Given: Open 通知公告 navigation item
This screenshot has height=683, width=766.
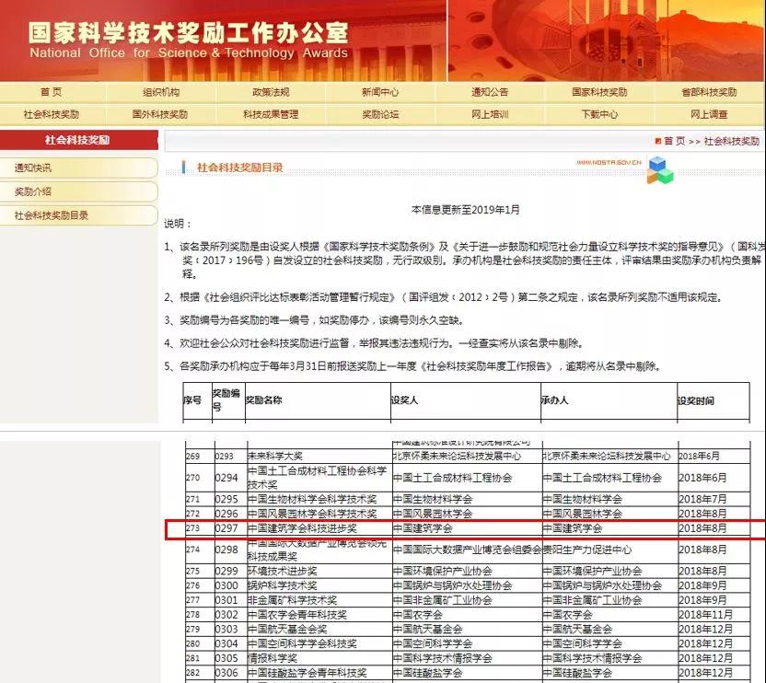Looking at the screenshot, I should coord(490,92).
